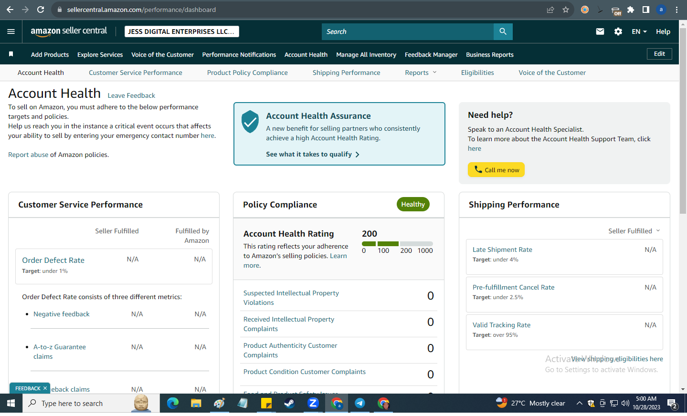Switch to Customer Service Performance tab
The width and height of the screenshot is (687, 416).
coord(136,73)
